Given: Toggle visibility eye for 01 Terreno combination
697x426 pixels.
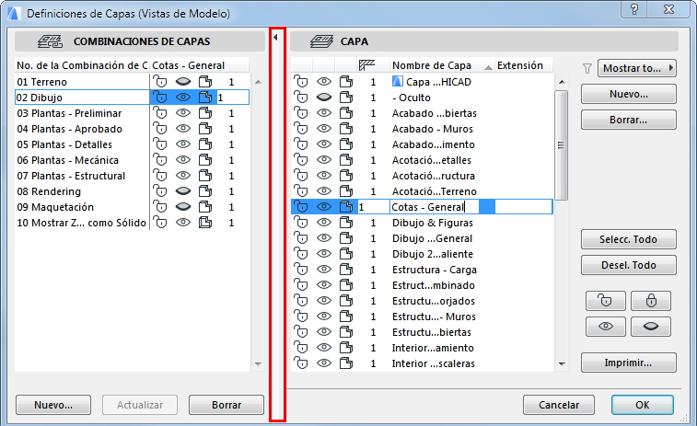Looking at the screenshot, I should click(183, 82).
